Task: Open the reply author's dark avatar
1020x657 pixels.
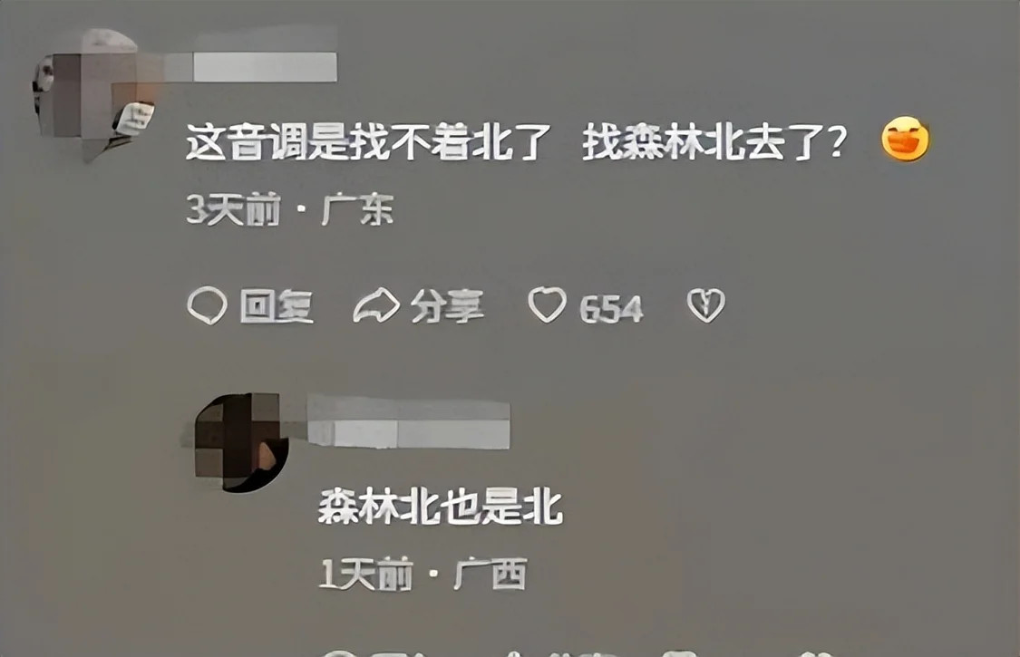Action: pyautogui.click(x=242, y=441)
